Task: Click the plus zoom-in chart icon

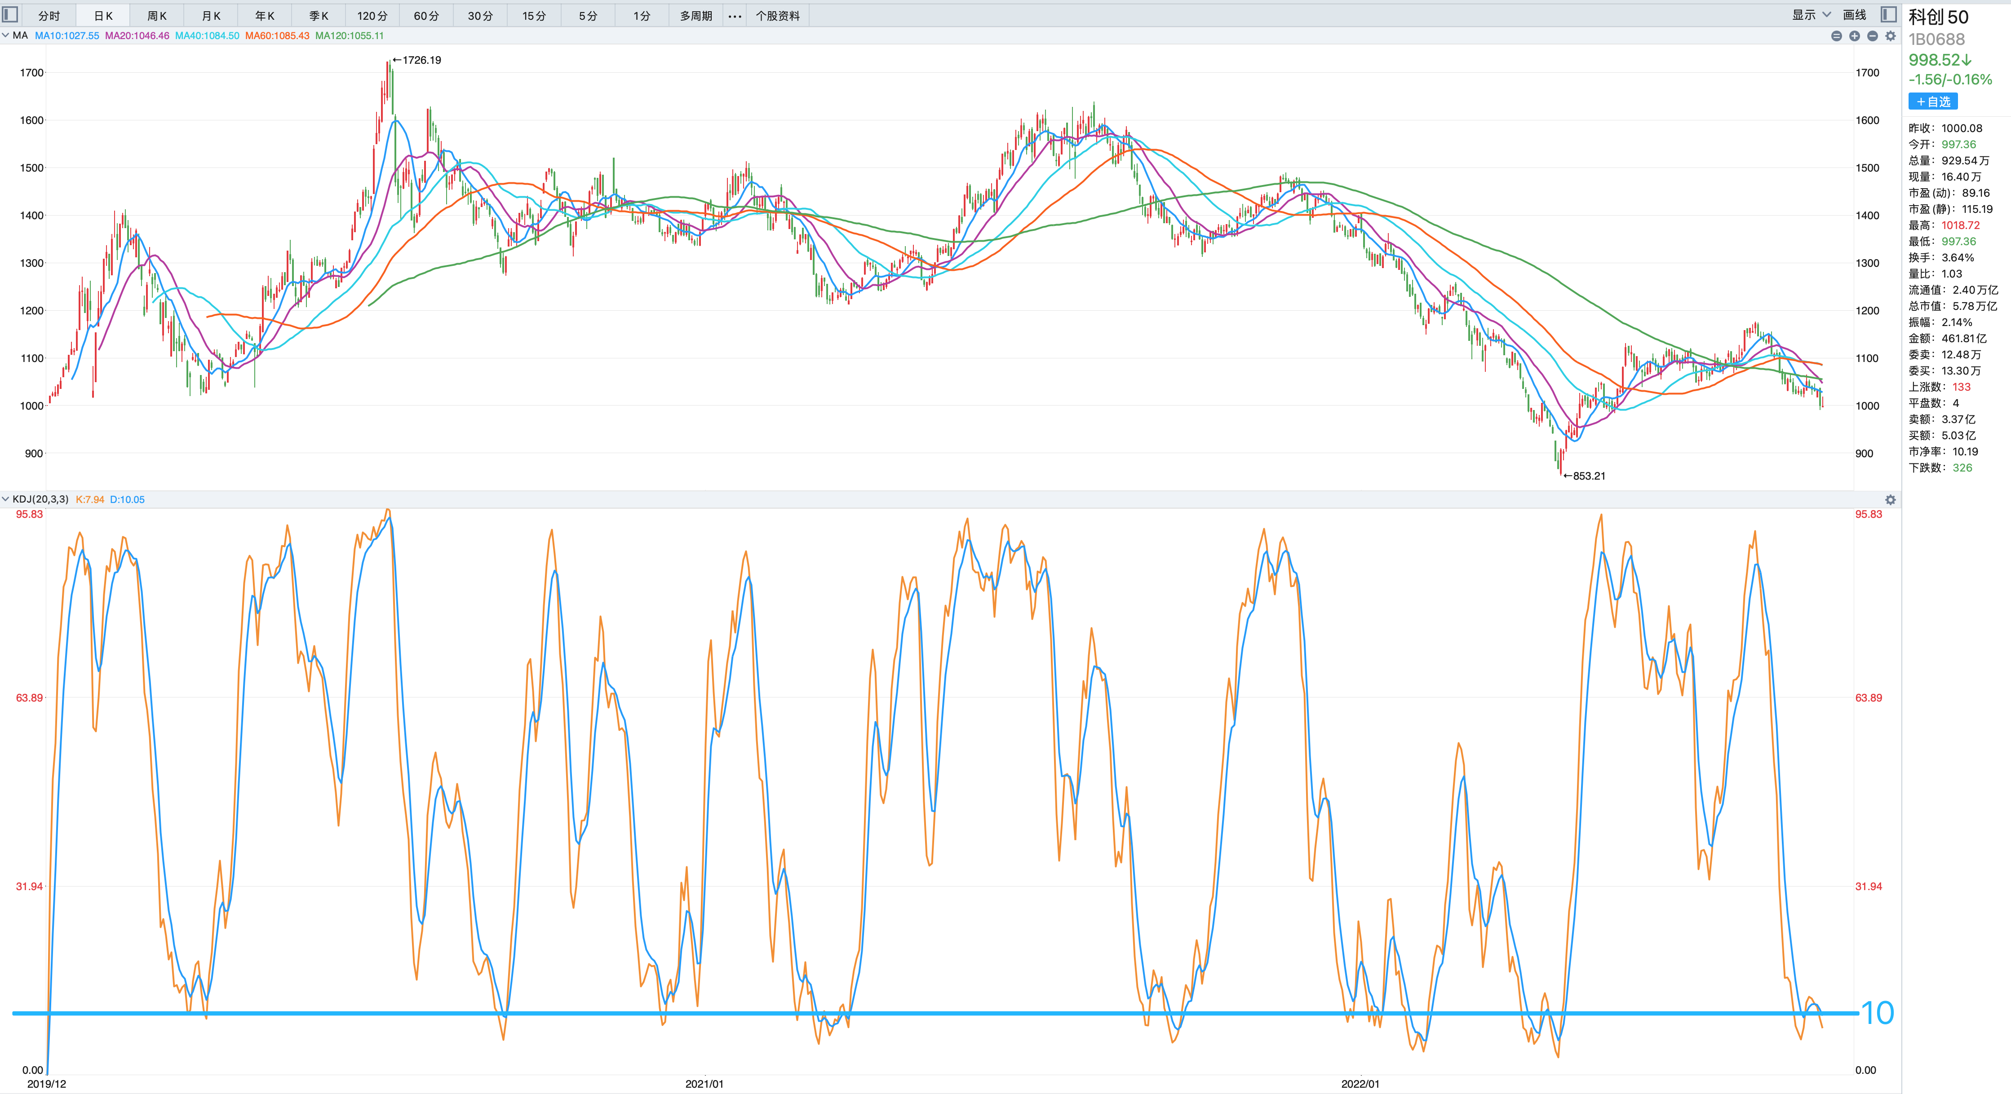Action: pos(1854,36)
